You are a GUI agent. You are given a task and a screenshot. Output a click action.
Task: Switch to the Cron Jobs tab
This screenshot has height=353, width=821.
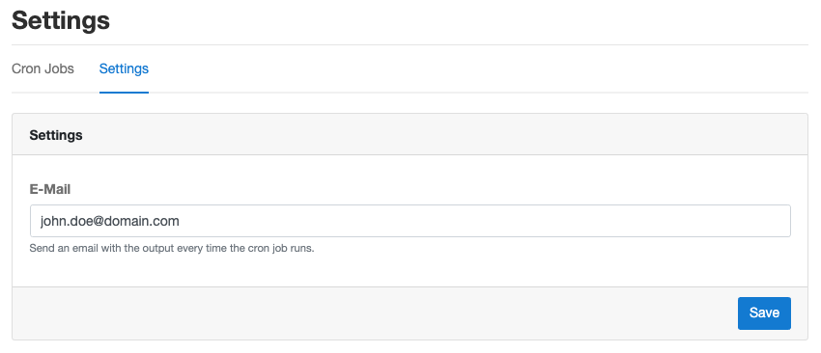coord(42,68)
